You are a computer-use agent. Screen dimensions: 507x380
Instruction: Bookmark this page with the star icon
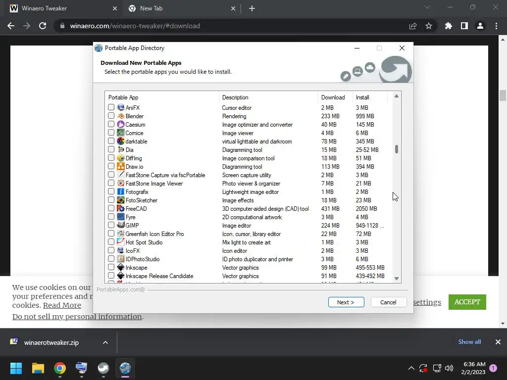click(429, 26)
